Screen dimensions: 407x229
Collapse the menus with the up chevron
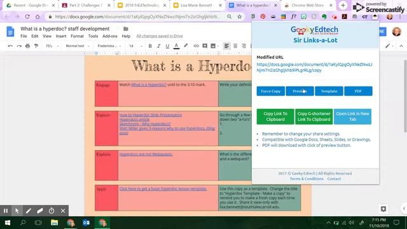pyautogui.click(x=401, y=46)
